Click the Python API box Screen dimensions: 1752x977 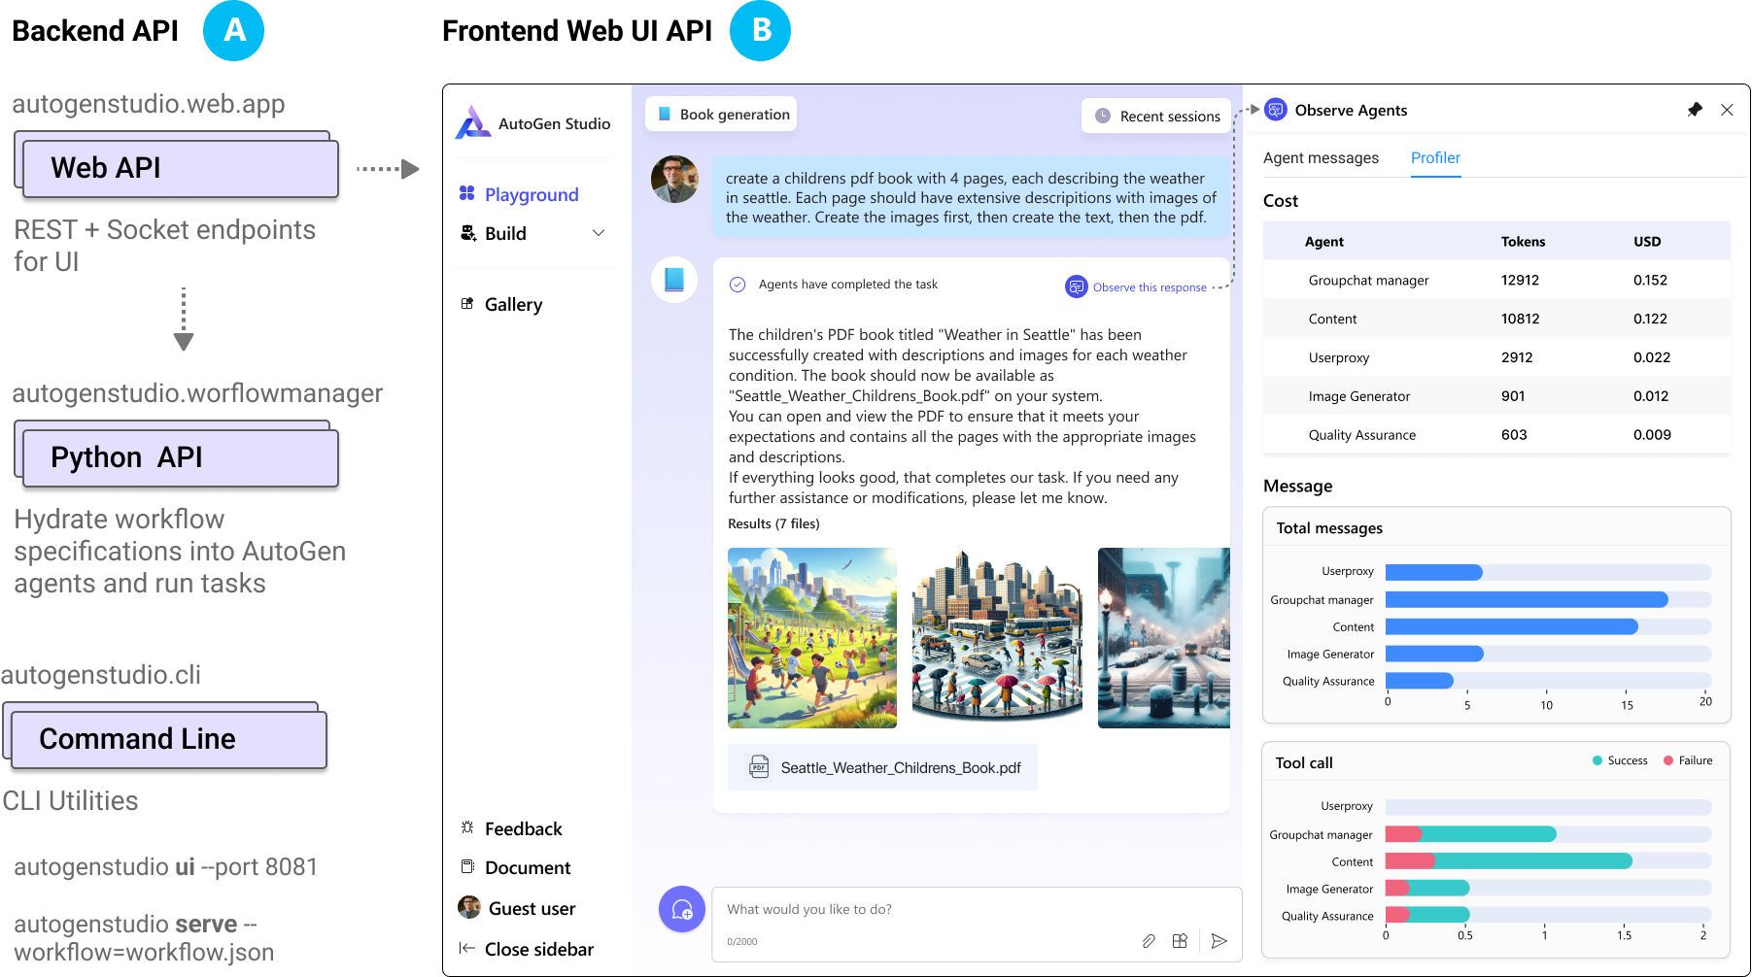[x=181, y=457]
